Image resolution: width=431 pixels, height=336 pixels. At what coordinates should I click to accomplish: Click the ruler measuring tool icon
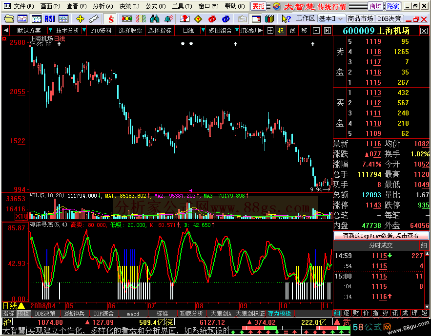[x=93, y=19]
